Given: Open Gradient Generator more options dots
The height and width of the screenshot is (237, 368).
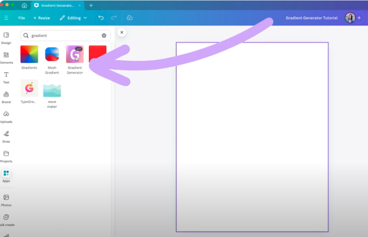Looking at the screenshot, I should click(x=79, y=49).
